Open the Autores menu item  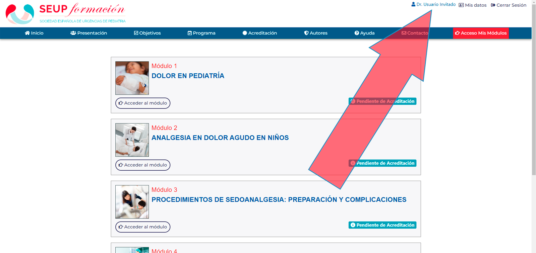pyautogui.click(x=316, y=33)
